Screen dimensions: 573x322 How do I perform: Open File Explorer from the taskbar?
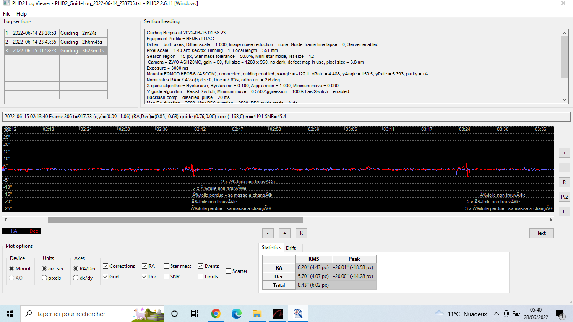(x=257, y=314)
